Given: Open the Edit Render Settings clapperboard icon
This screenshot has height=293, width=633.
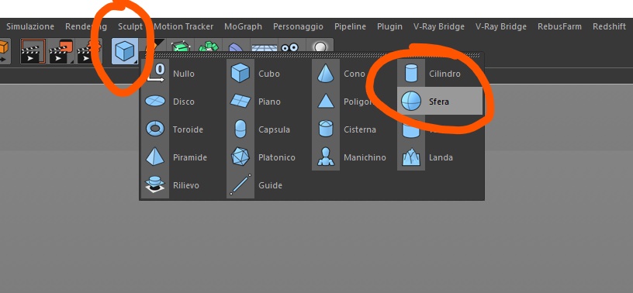Looking at the screenshot, I should 88,52.
